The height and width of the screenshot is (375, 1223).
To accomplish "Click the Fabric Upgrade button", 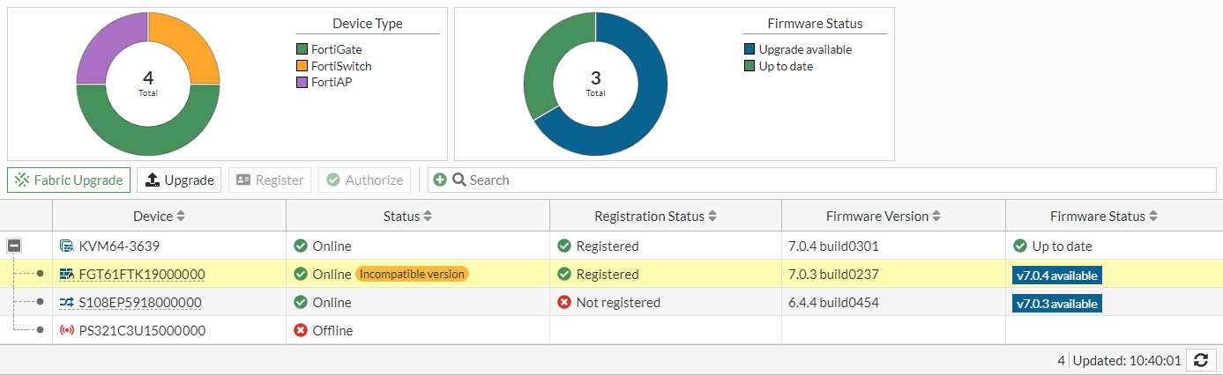I will [x=69, y=180].
